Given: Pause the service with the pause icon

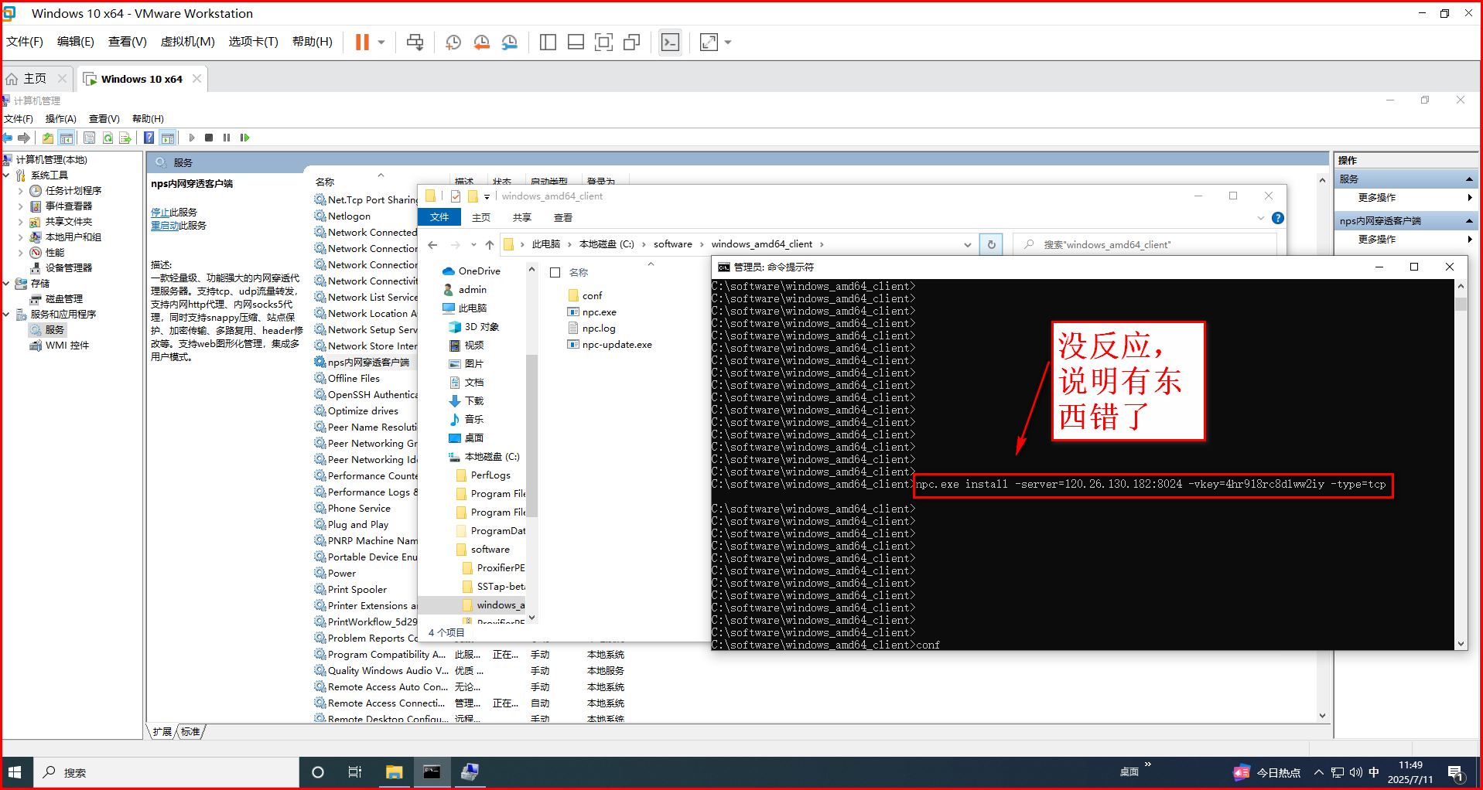Looking at the screenshot, I should tap(227, 138).
